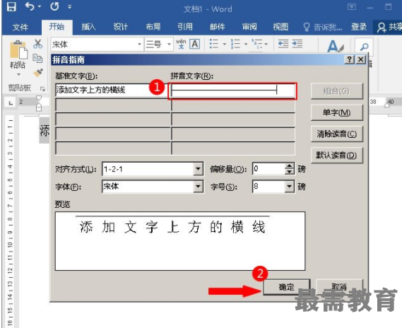The image size is (402, 328).
Task: Switch to the 插入 tab
Action: point(89,27)
